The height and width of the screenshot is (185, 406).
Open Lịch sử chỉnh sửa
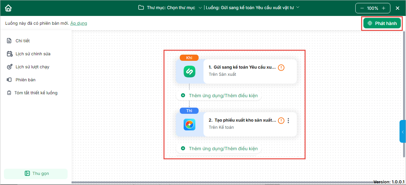click(x=29, y=54)
